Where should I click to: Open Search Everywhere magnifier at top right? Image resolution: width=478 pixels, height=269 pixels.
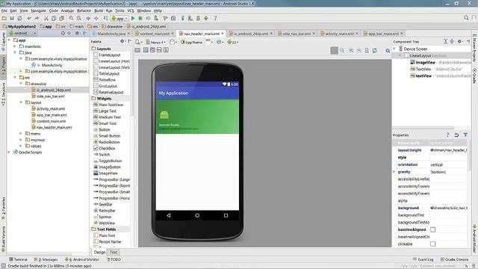click(466, 18)
